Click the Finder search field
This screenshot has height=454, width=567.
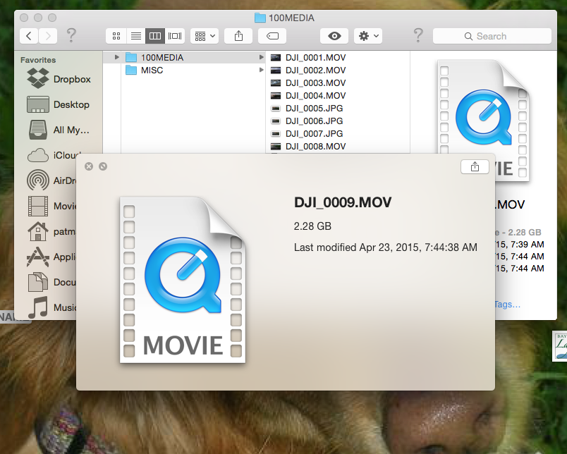pyautogui.click(x=492, y=36)
